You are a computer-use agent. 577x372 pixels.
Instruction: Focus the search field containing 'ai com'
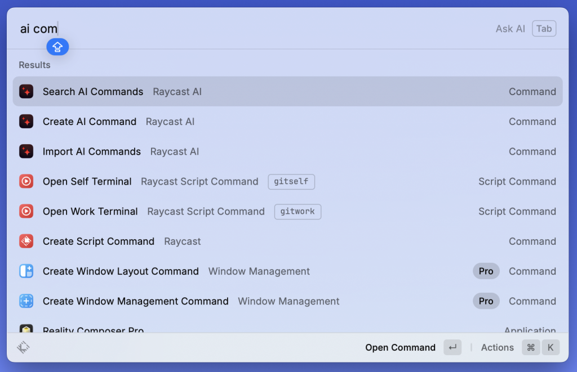(x=254, y=29)
